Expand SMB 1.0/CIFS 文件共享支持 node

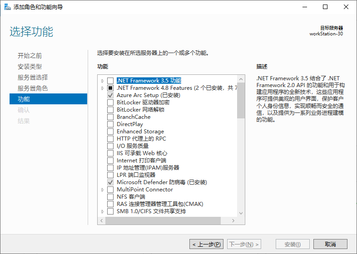tap(103, 211)
